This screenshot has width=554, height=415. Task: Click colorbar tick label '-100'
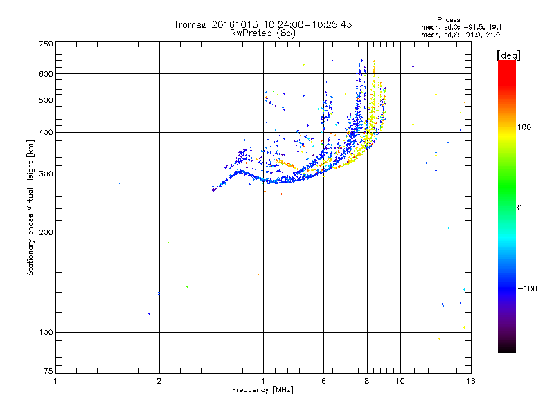click(x=527, y=288)
